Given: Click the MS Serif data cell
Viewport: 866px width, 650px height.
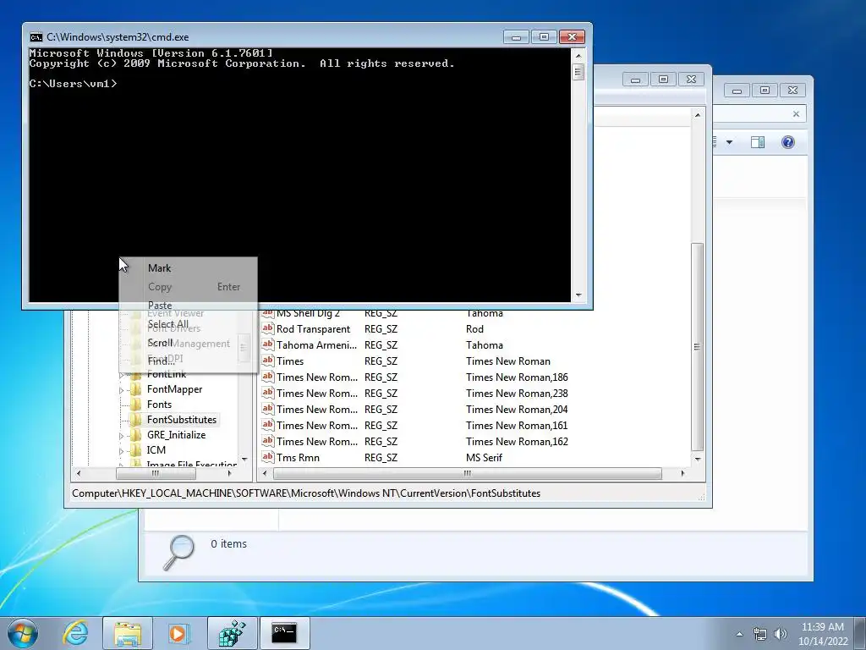Looking at the screenshot, I should tap(484, 458).
